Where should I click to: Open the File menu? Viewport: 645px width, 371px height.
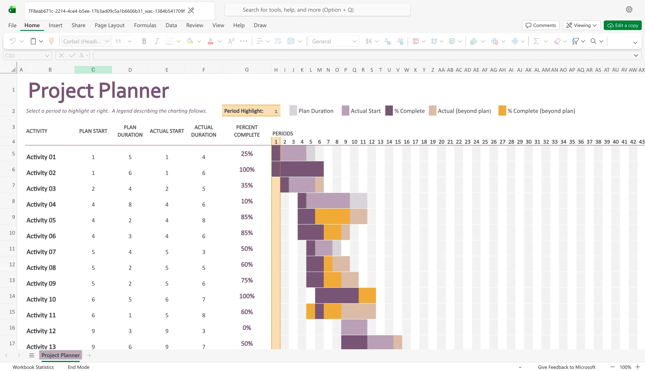[12, 25]
